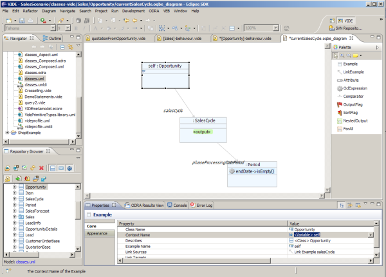This screenshot has height=277, width=386.
Task: Click the classes.uml model link
Action: click(x=26, y=262)
